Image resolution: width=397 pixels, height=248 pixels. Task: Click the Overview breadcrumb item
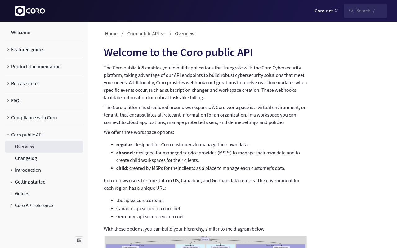coord(185,34)
